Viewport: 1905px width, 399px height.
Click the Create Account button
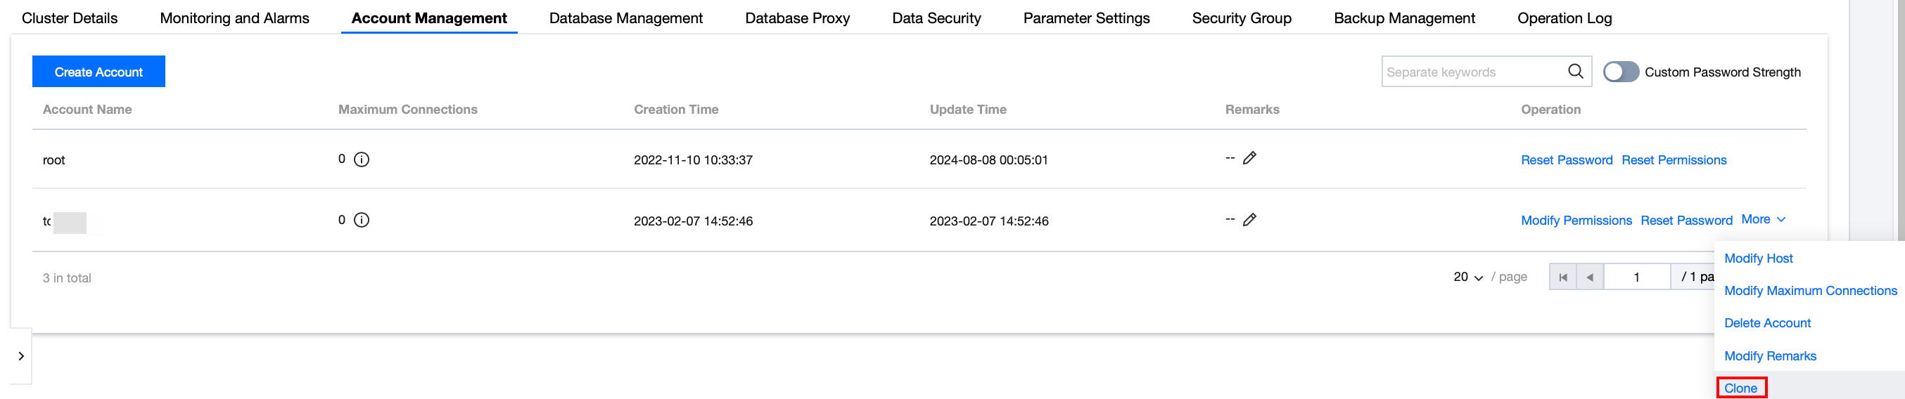tap(98, 72)
